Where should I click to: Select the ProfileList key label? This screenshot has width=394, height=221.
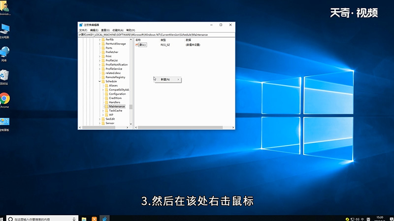coord(112,60)
